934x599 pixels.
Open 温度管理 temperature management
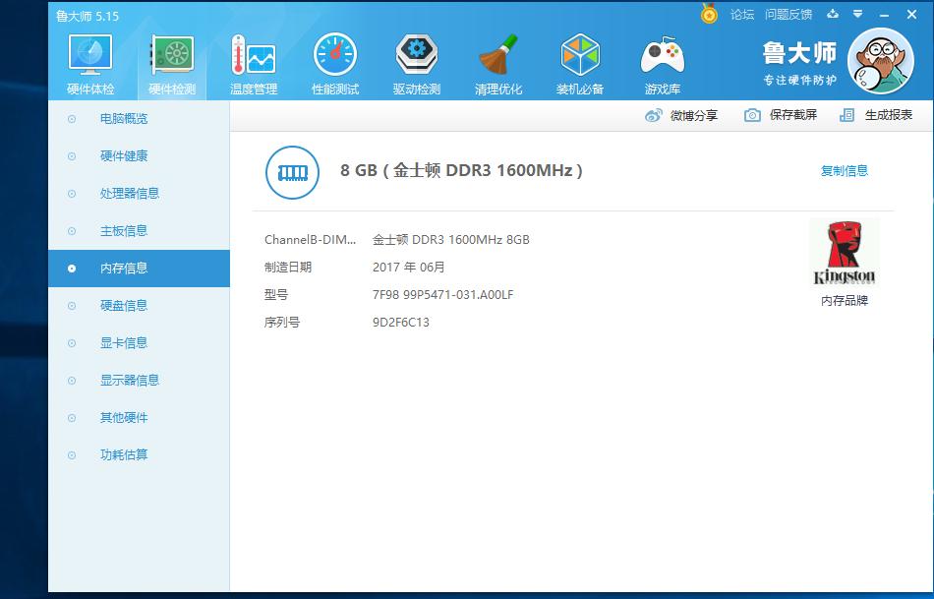pyautogui.click(x=254, y=64)
